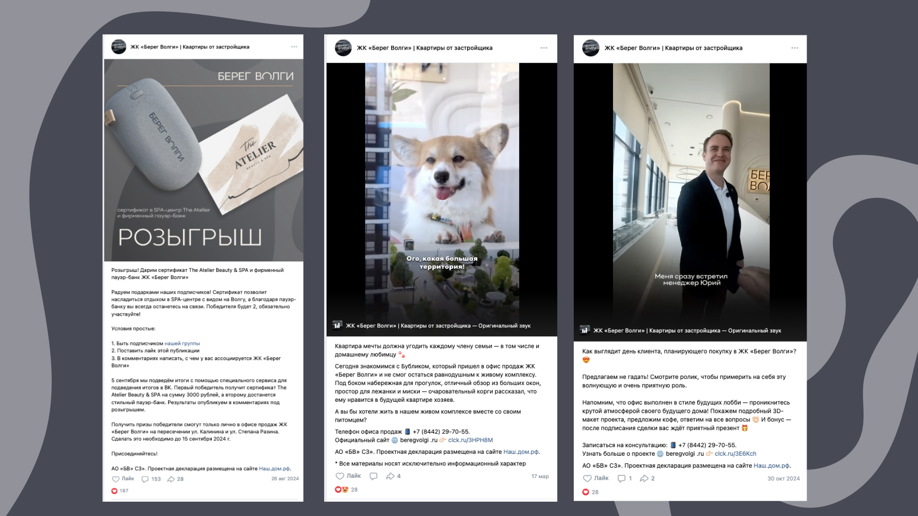This screenshot has width=918, height=516.
Task: Click phone +7 (8442) 29-70-55 in Yuri post
Action: coord(707,445)
